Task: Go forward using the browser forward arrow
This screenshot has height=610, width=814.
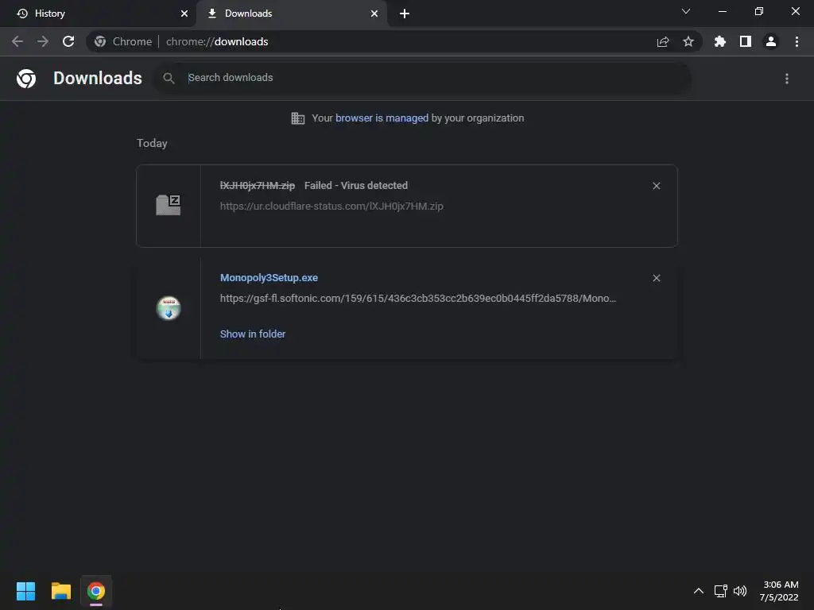Action: 43,41
